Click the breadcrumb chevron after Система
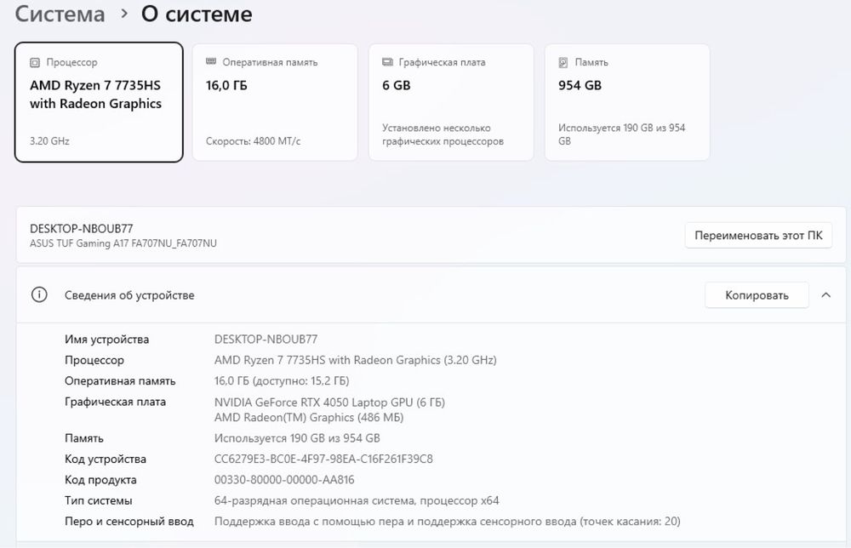 click(124, 14)
